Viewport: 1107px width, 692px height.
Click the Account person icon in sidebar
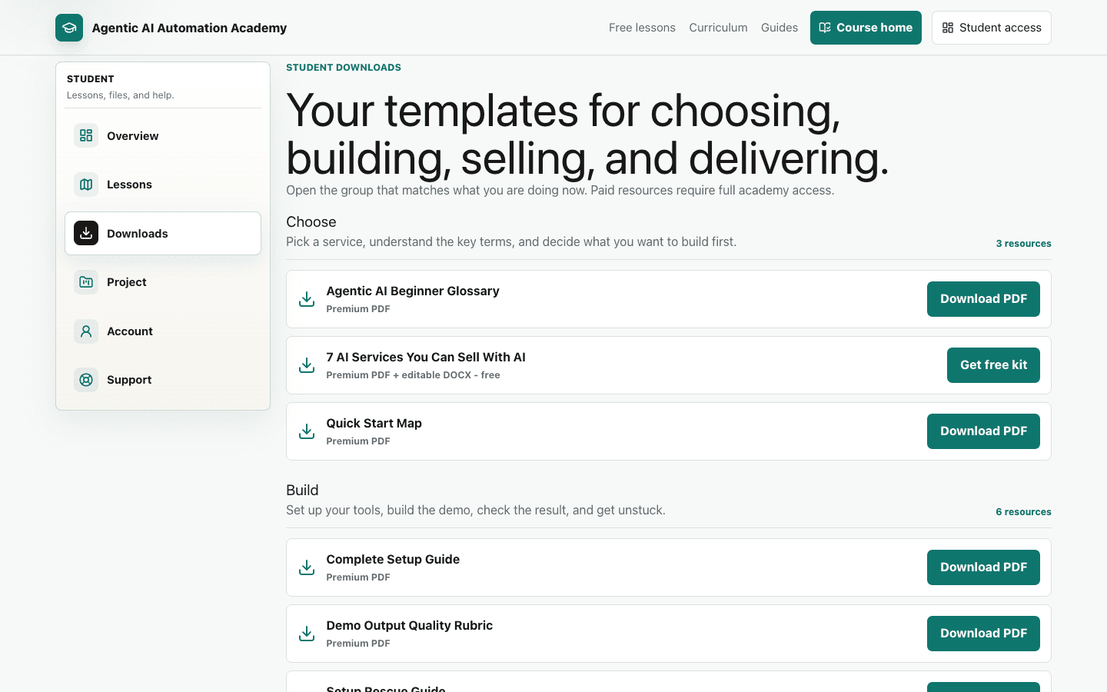tap(86, 331)
